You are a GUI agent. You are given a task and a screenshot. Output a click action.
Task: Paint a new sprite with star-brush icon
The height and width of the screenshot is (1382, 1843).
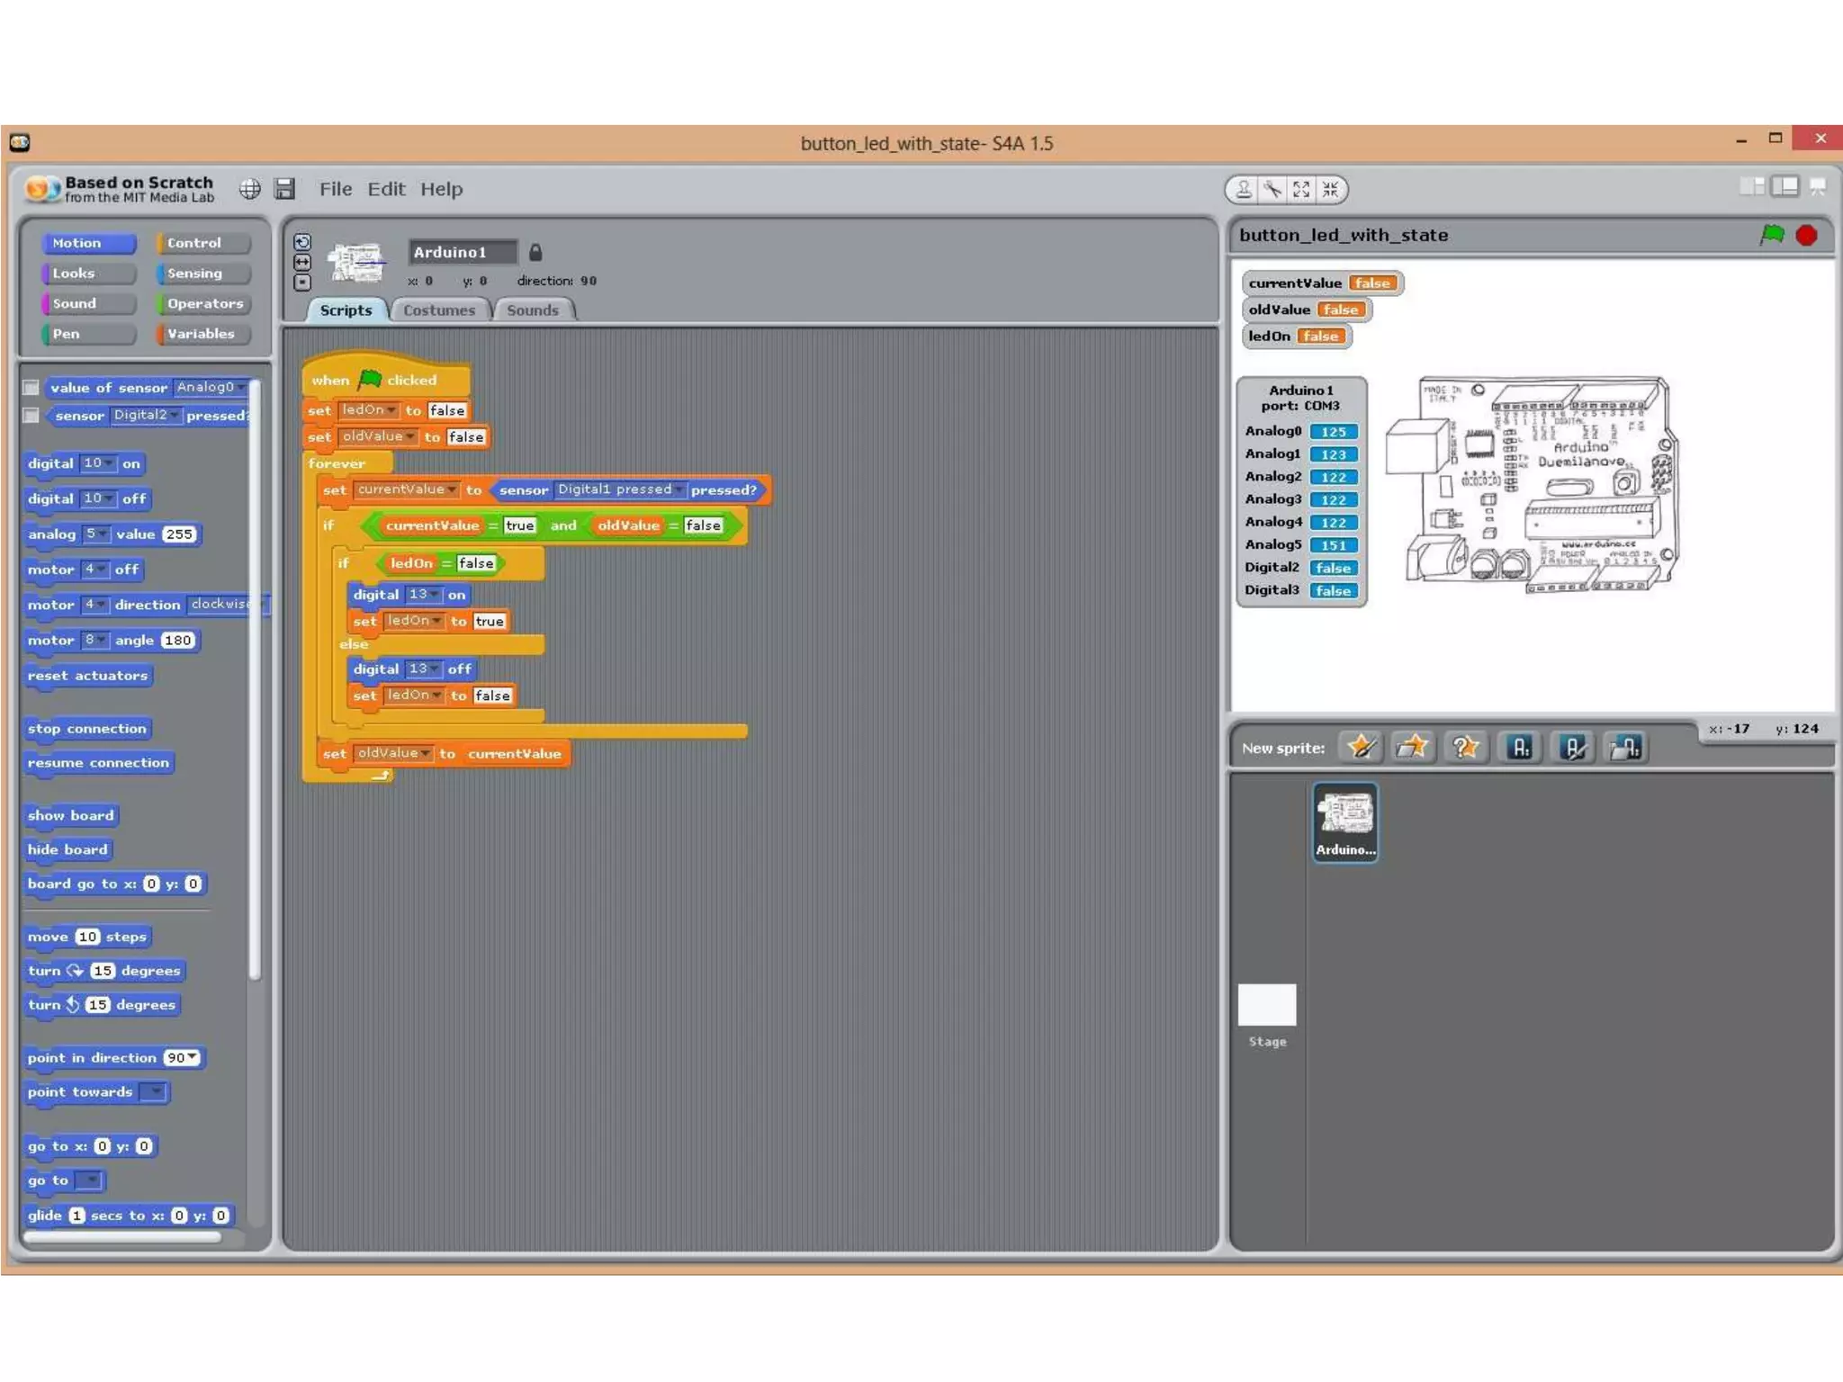1361,747
